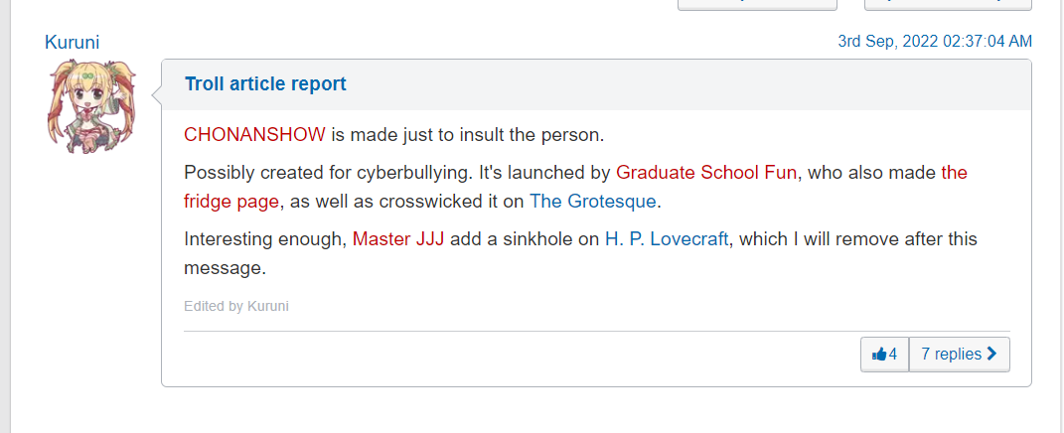Image resolution: width=1064 pixels, height=433 pixels.
Task: Open the Kuruni username profile link
Action: point(72,42)
